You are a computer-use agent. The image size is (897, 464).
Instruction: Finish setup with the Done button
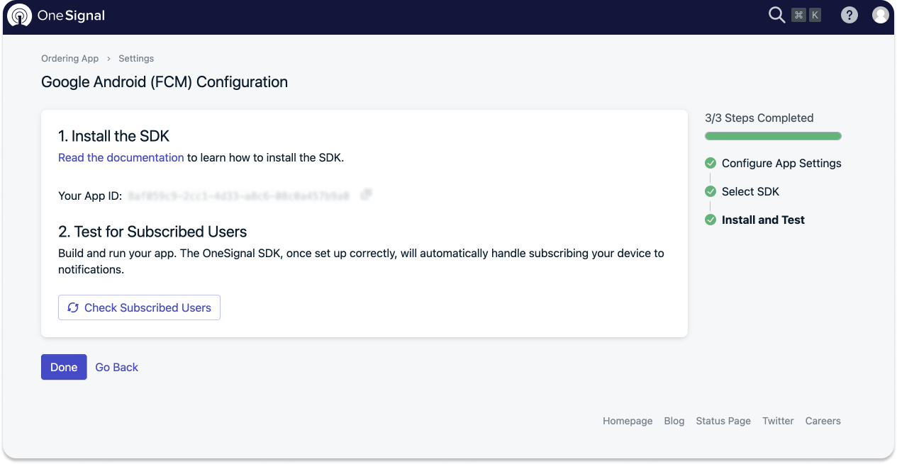pos(64,367)
